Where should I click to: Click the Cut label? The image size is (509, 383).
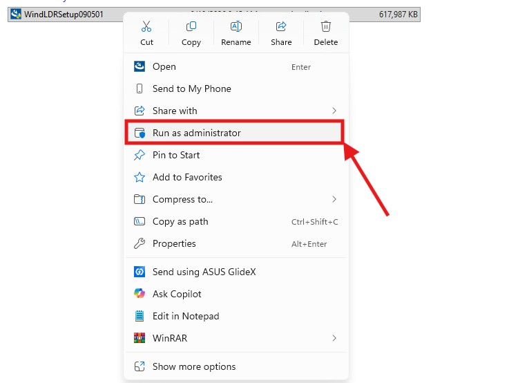pos(146,42)
